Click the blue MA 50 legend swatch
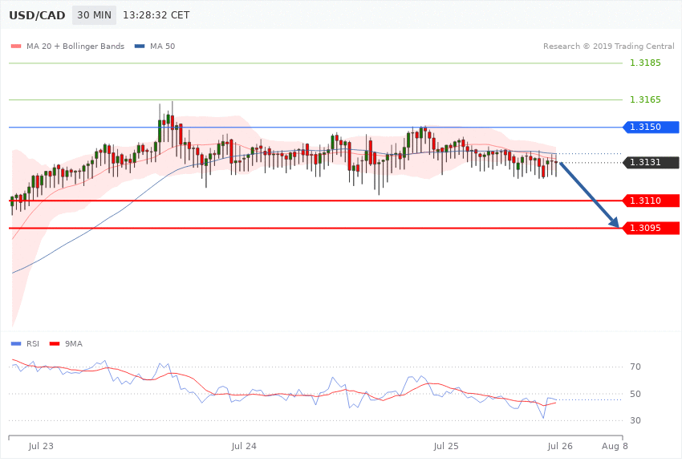682x462 pixels. tap(140, 47)
